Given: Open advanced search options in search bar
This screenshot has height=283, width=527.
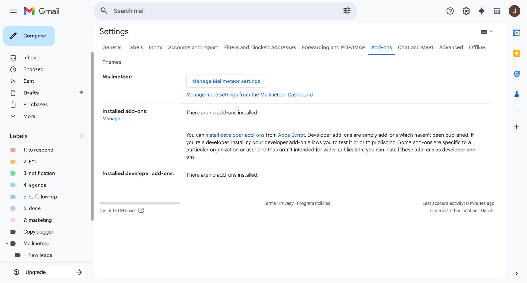Looking at the screenshot, I should coord(346,11).
